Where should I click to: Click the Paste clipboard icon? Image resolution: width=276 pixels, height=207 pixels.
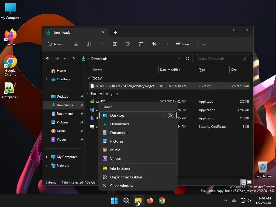[102, 44]
